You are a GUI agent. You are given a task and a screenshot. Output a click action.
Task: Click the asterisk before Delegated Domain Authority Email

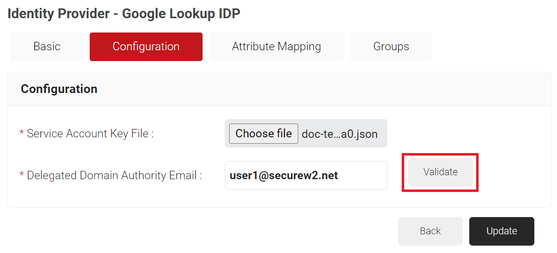click(x=21, y=176)
